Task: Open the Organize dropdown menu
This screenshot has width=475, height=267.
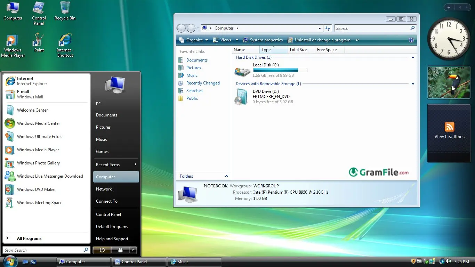Action: [194, 40]
